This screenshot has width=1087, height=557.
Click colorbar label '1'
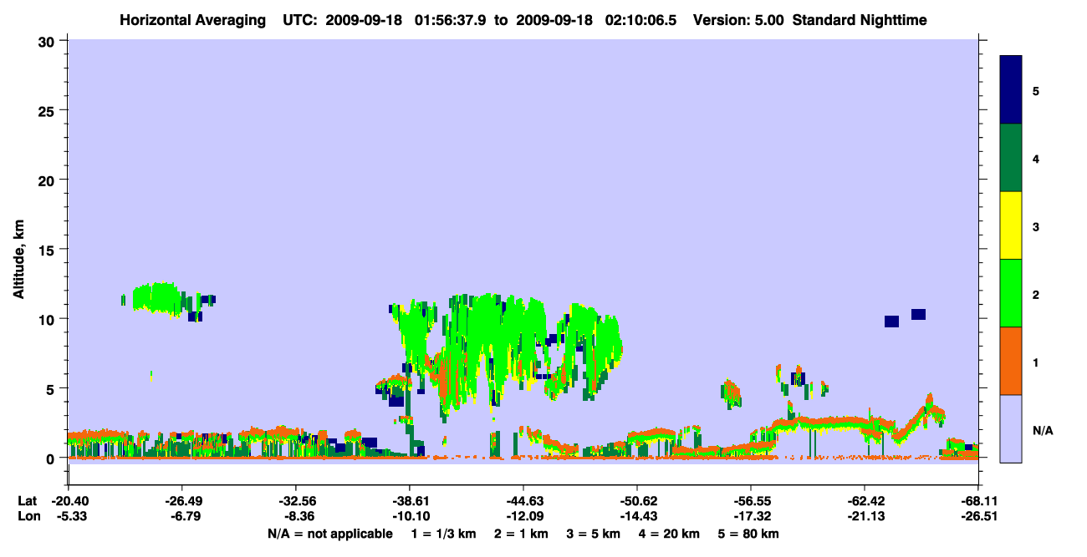[1036, 362]
